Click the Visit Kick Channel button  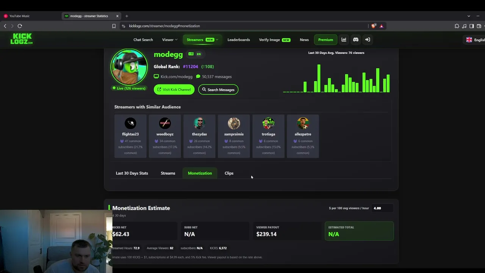(x=174, y=89)
